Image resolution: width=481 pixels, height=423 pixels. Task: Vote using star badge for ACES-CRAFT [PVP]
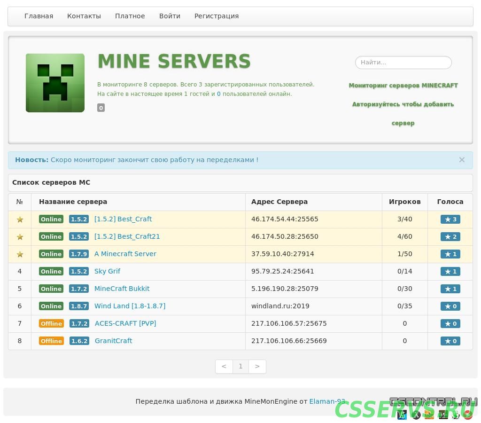click(450, 323)
